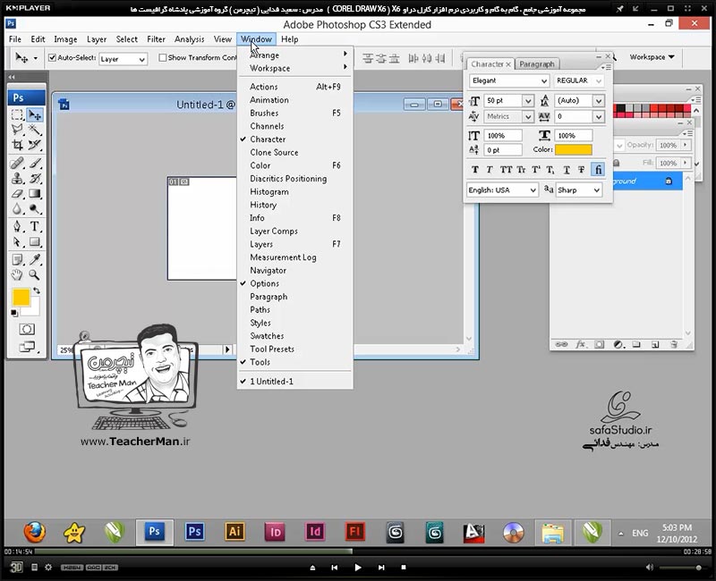Viewport: 716px width, 581px height.
Task: Select the Clone Stamp tool
Action: [x=17, y=178]
